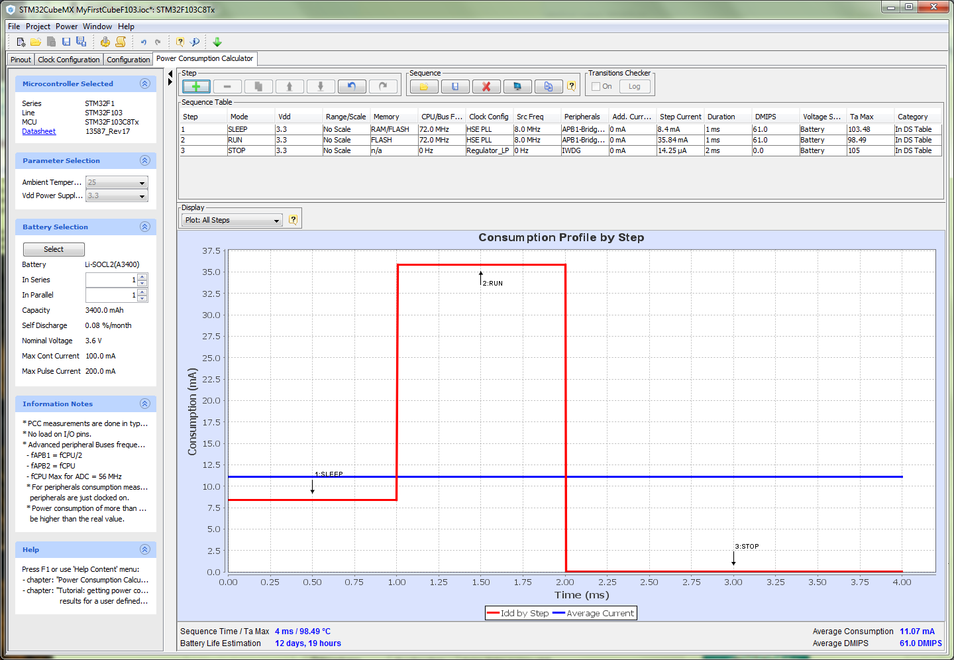Collapse the Parameter Selection section
This screenshot has width=954, height=660.
click(145, 160)
